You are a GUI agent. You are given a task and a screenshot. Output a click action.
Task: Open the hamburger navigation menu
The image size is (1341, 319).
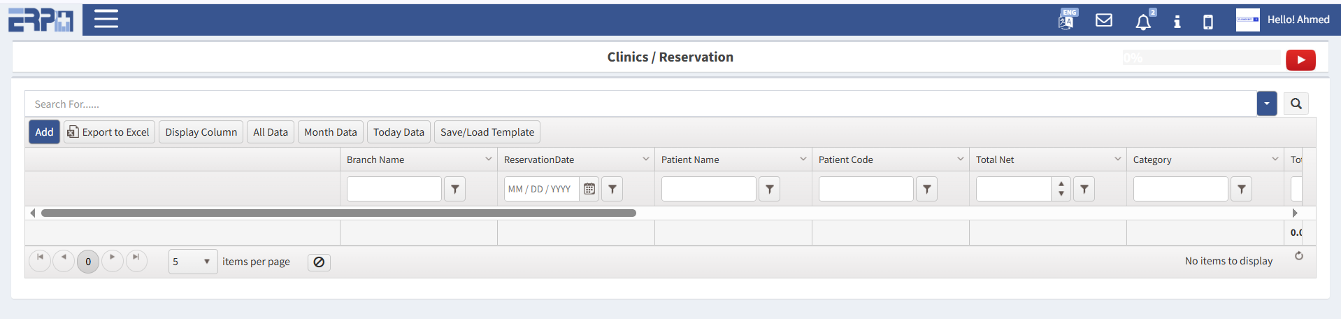(x=106, y=19)
